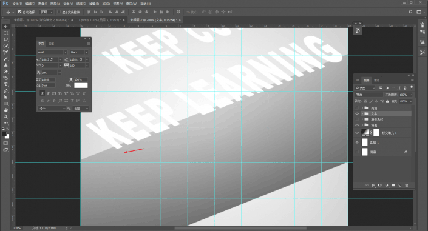The width and height of the screenshot is (428, 231).
Task: Toggle the Auto-Select checkbox
Action: pos(19,12)
